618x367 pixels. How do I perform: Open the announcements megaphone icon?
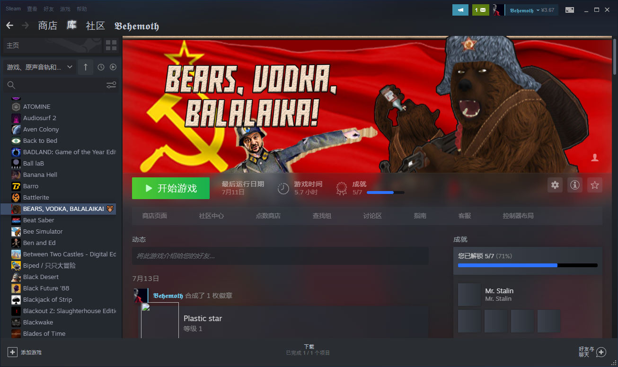tap(460, 10)
